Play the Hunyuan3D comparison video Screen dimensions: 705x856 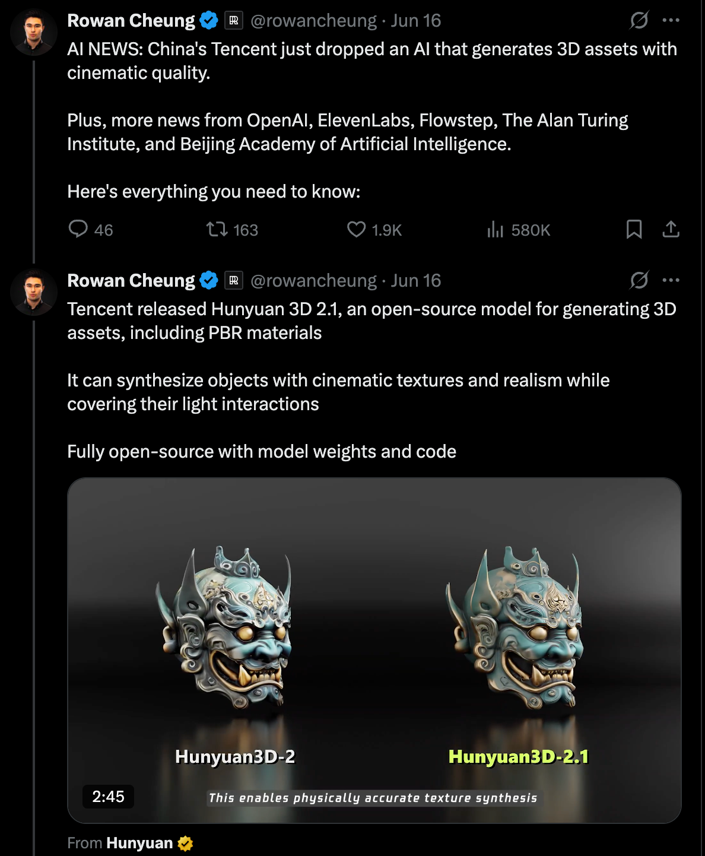pyautogui.click(x=374, y=650)
